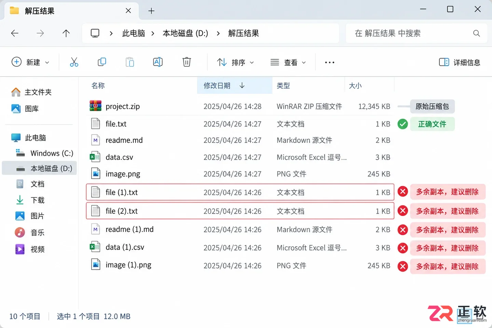Open a new tab with plus button
This screenshot has height=328, width=492.
[x=151, y=11]
